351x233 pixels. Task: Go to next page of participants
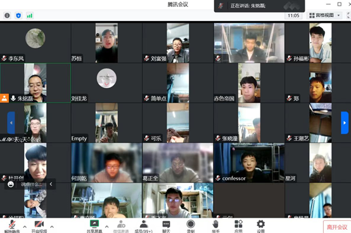click(345, 123)
